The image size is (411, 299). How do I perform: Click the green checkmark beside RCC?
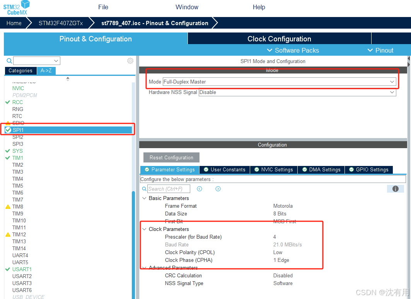8,102
